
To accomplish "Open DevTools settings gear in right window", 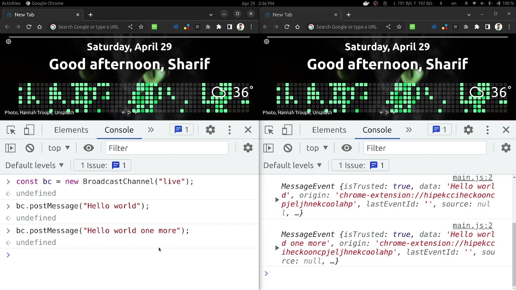I will coord(468,130).
